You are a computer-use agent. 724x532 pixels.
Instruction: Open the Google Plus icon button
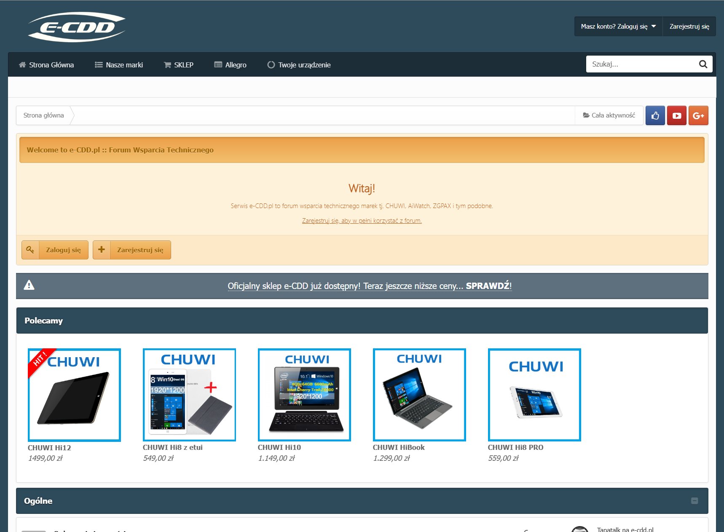tap(698, 115)
